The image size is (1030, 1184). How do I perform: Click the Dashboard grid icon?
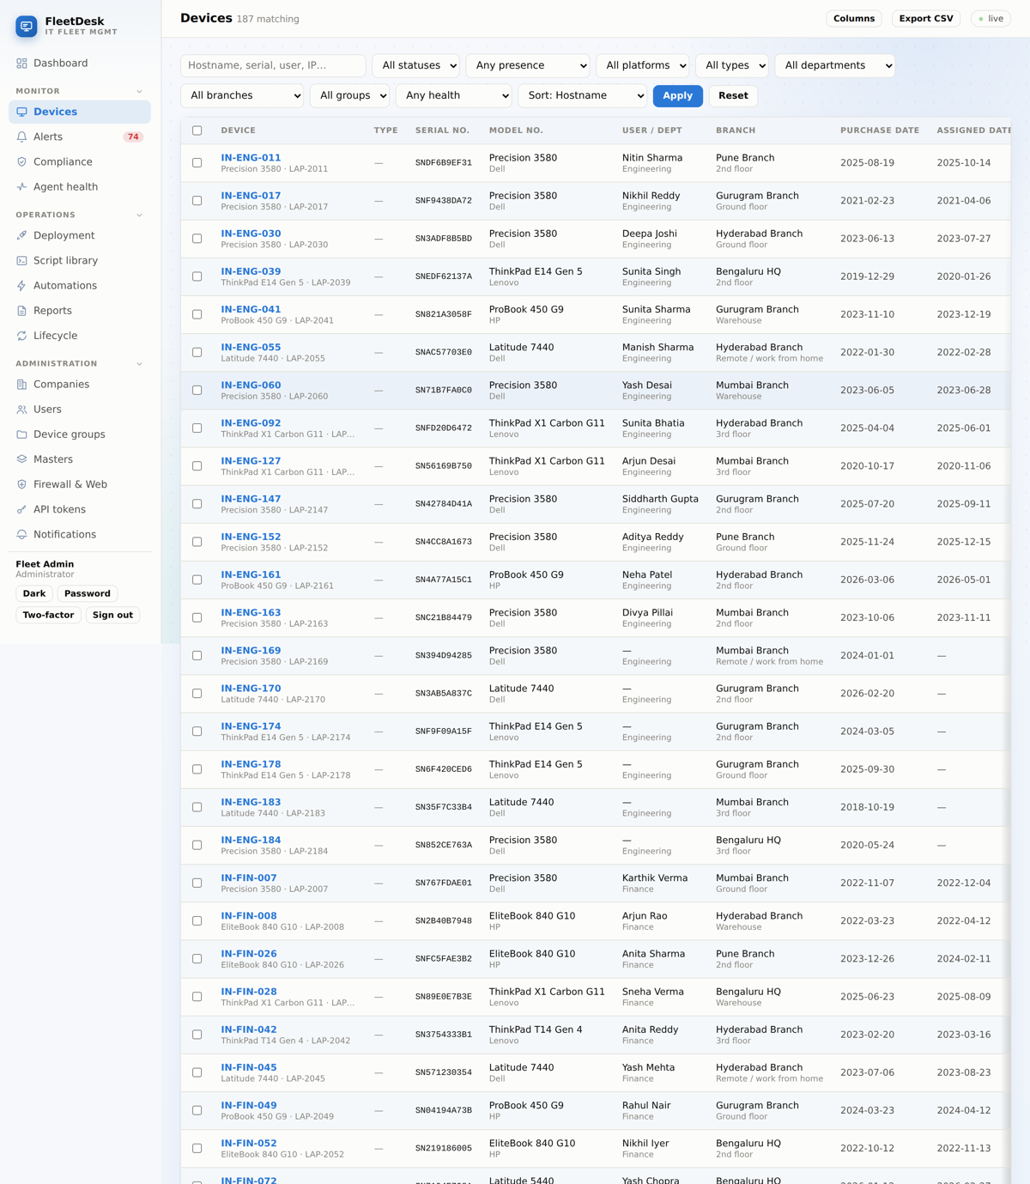(x=21, y=64)
